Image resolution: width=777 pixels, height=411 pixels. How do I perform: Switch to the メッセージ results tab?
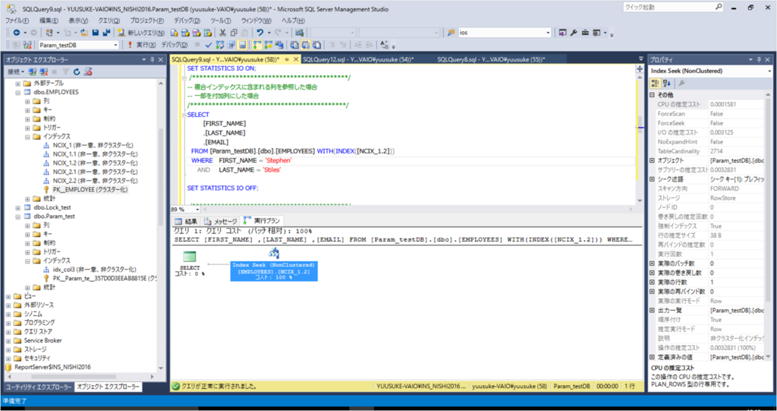point(221,221)
